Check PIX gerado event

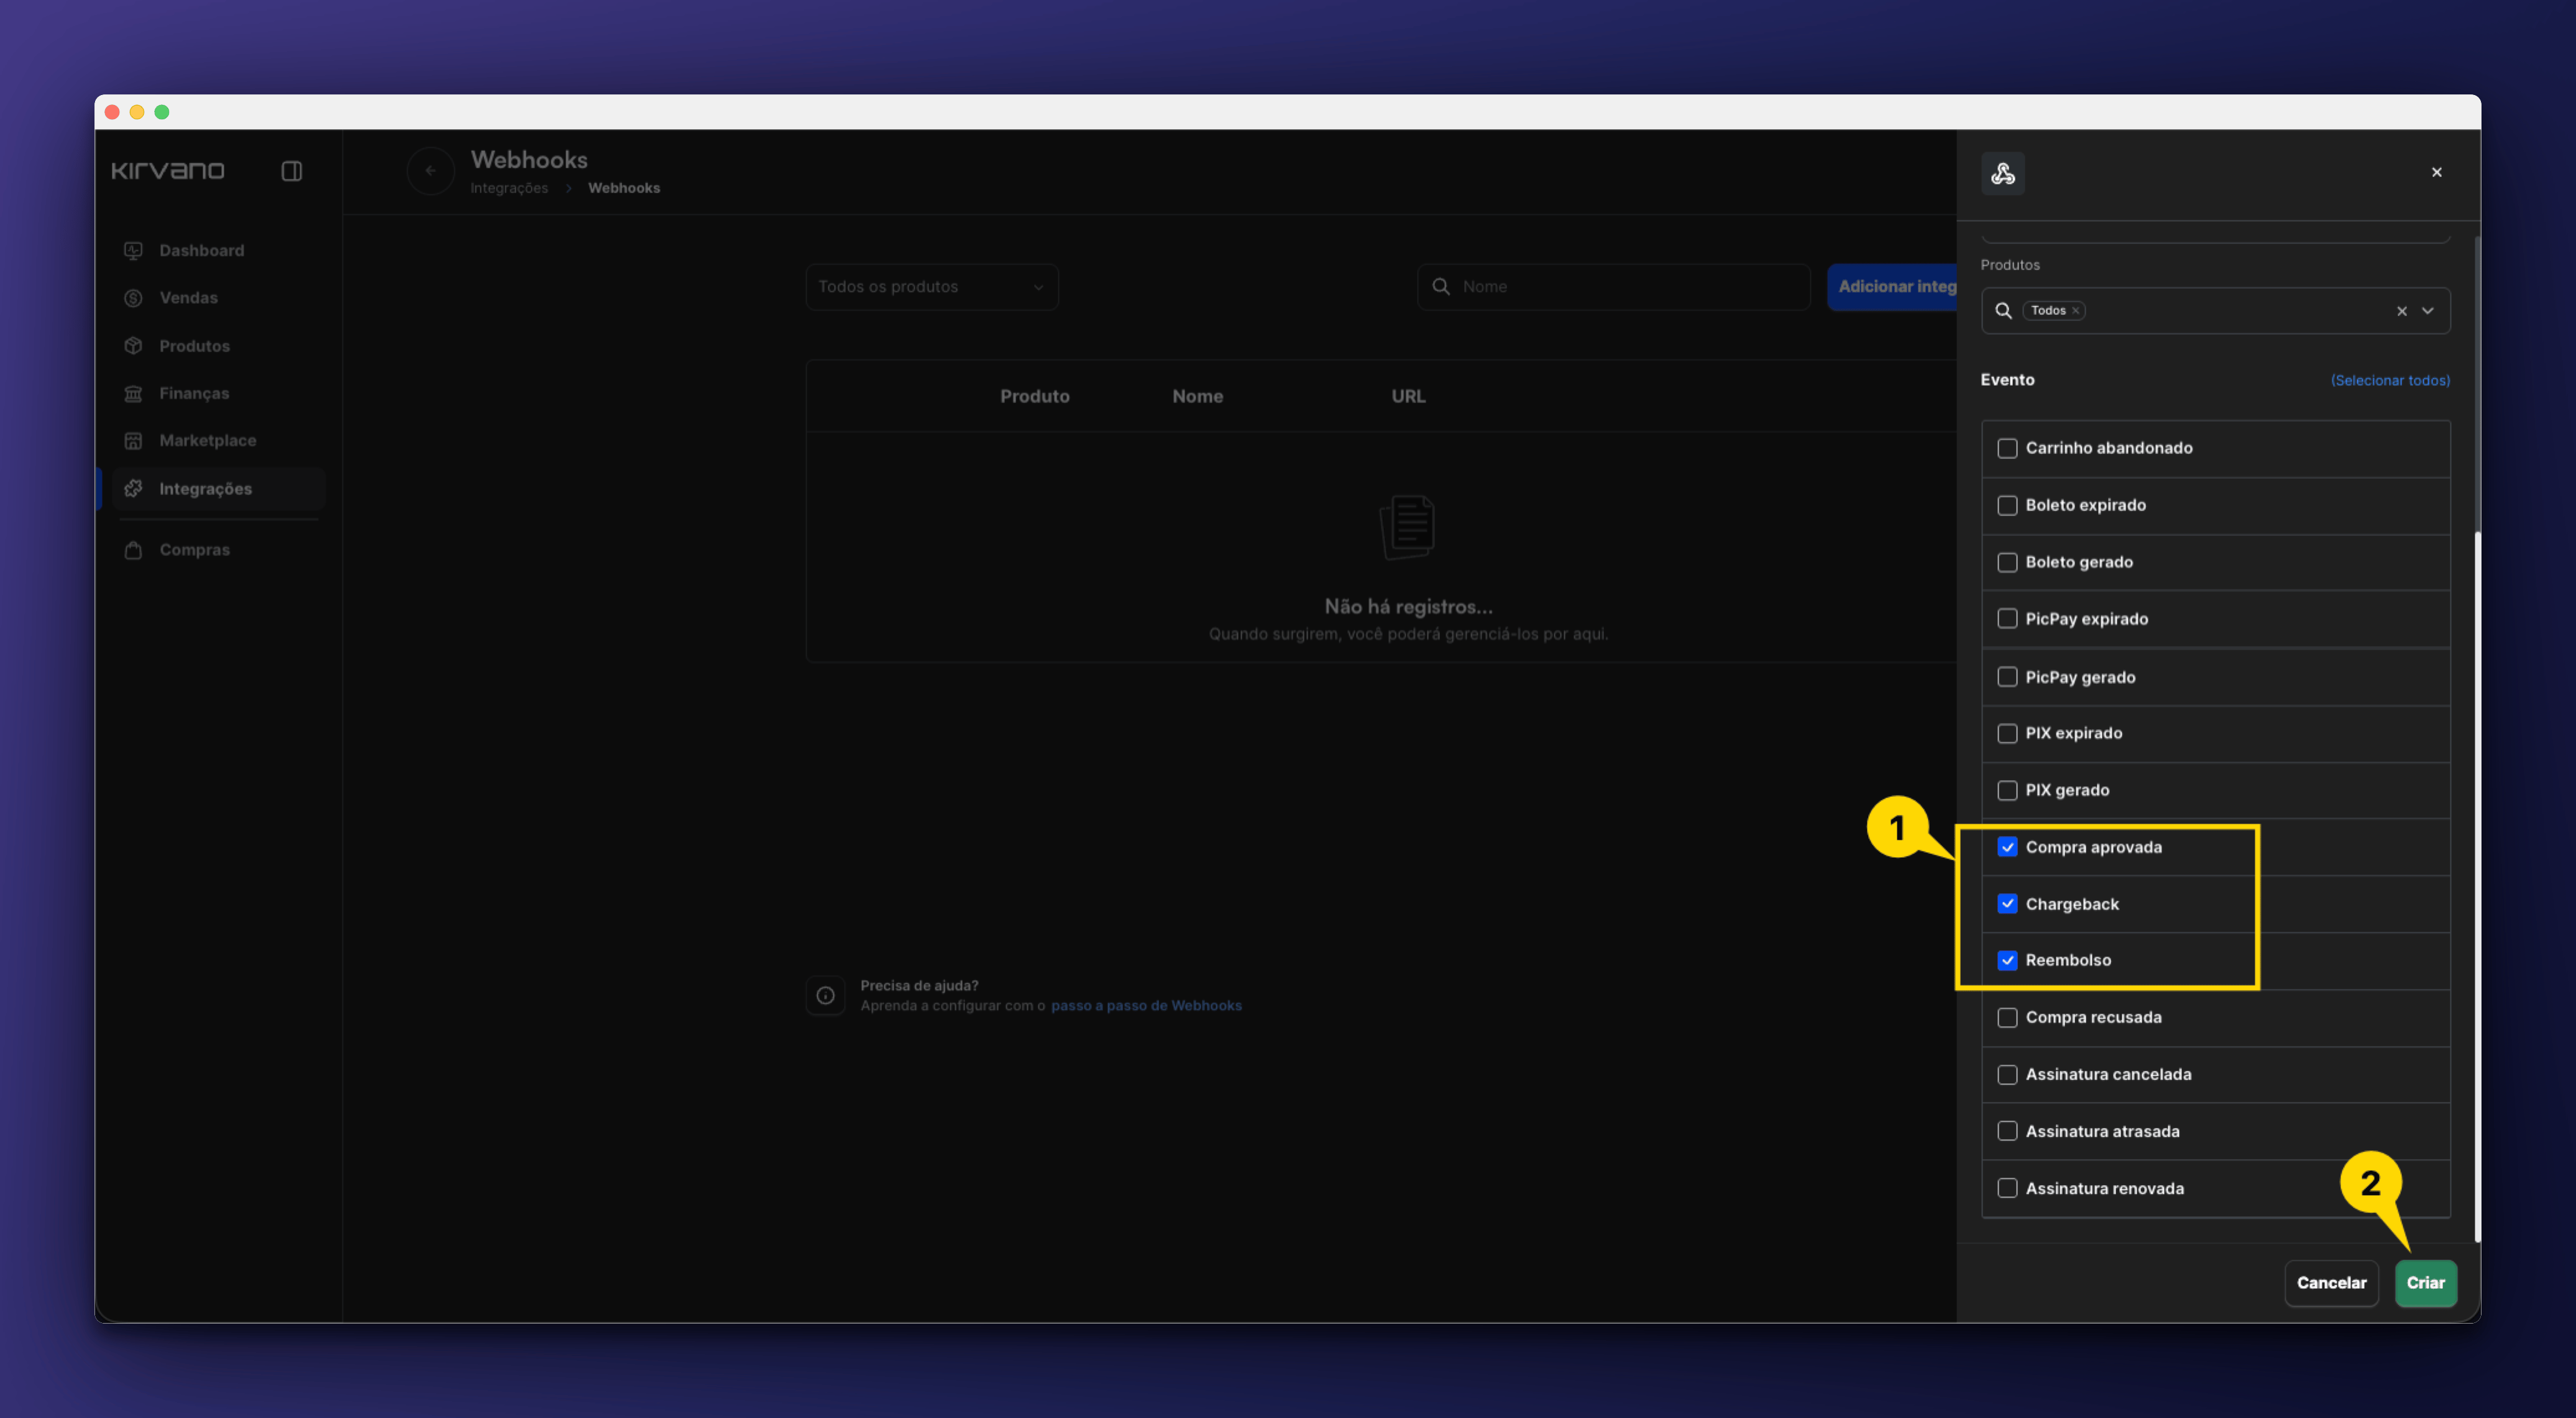click(2007, 791)
